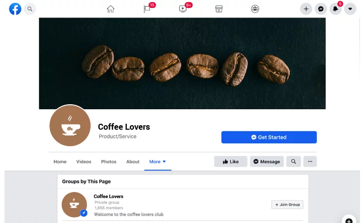This screenshot has height=223, width=364.
Task: Switch to the Videos tab
Action: [x=84, y=162]
